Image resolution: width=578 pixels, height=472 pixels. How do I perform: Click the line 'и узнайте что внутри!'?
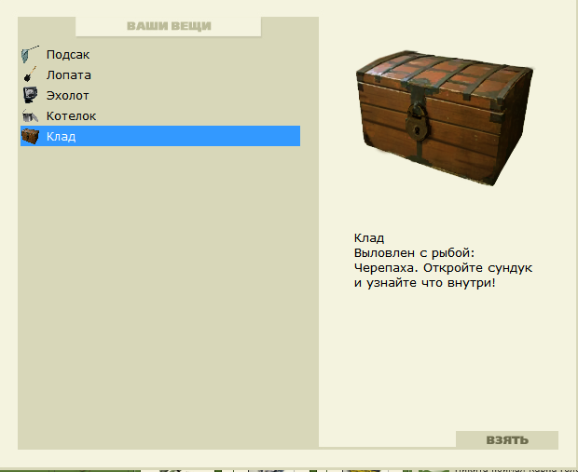[425, 283]
